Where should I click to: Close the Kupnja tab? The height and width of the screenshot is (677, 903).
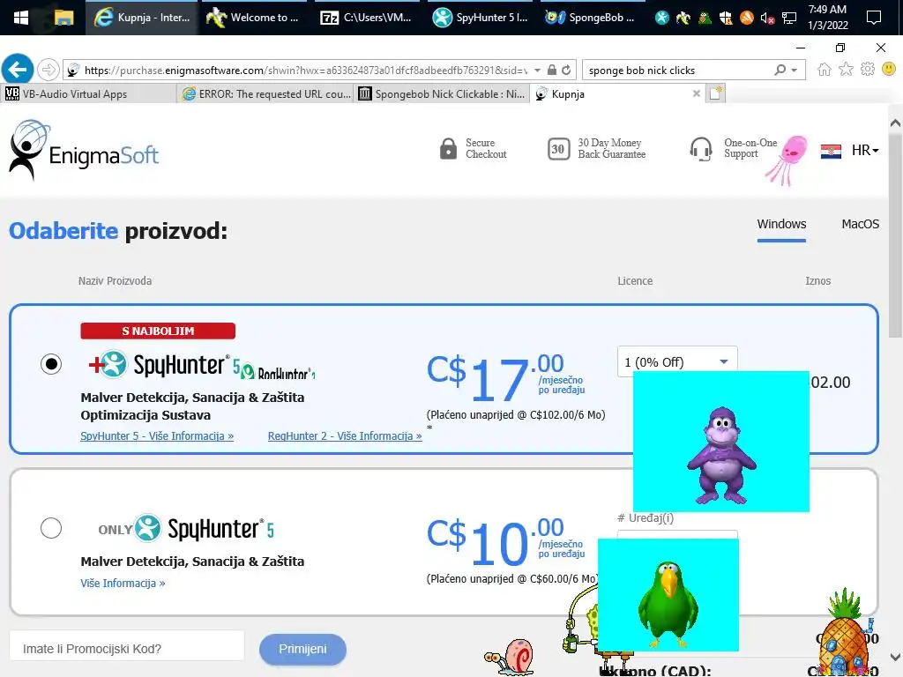click(697, 93)
